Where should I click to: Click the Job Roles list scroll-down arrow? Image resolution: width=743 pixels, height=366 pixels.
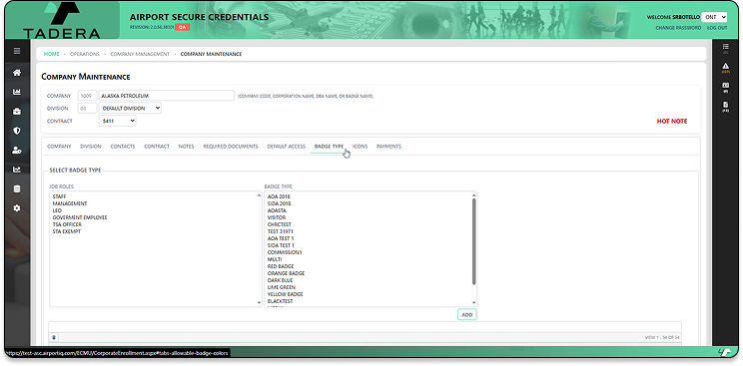point(260,302)
